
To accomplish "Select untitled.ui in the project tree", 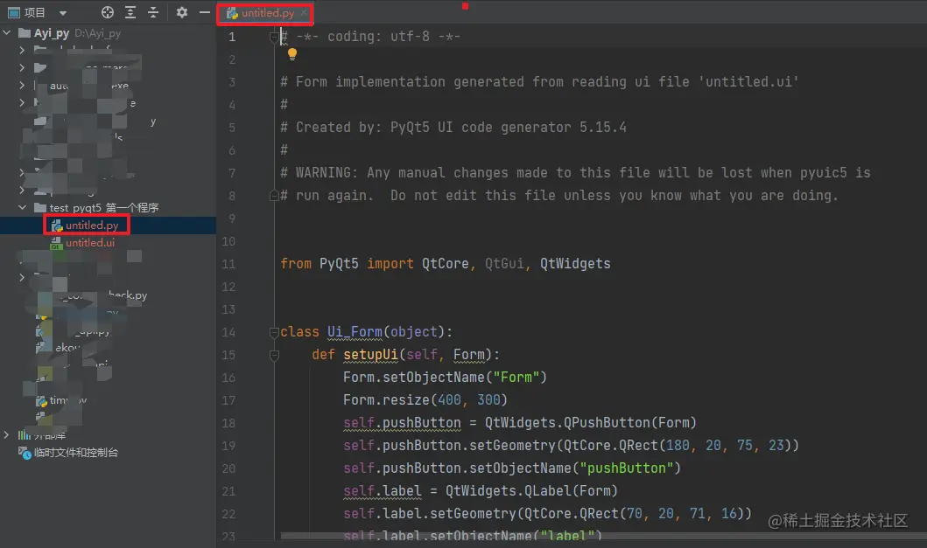I will (90, 243).
